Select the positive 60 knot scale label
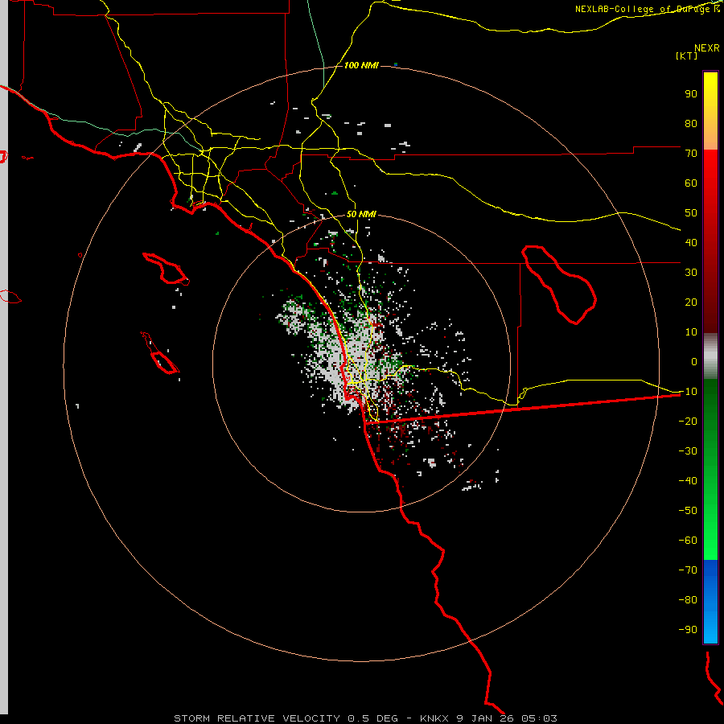Screen dimensions: 724x724 click(x=691, y=183)
